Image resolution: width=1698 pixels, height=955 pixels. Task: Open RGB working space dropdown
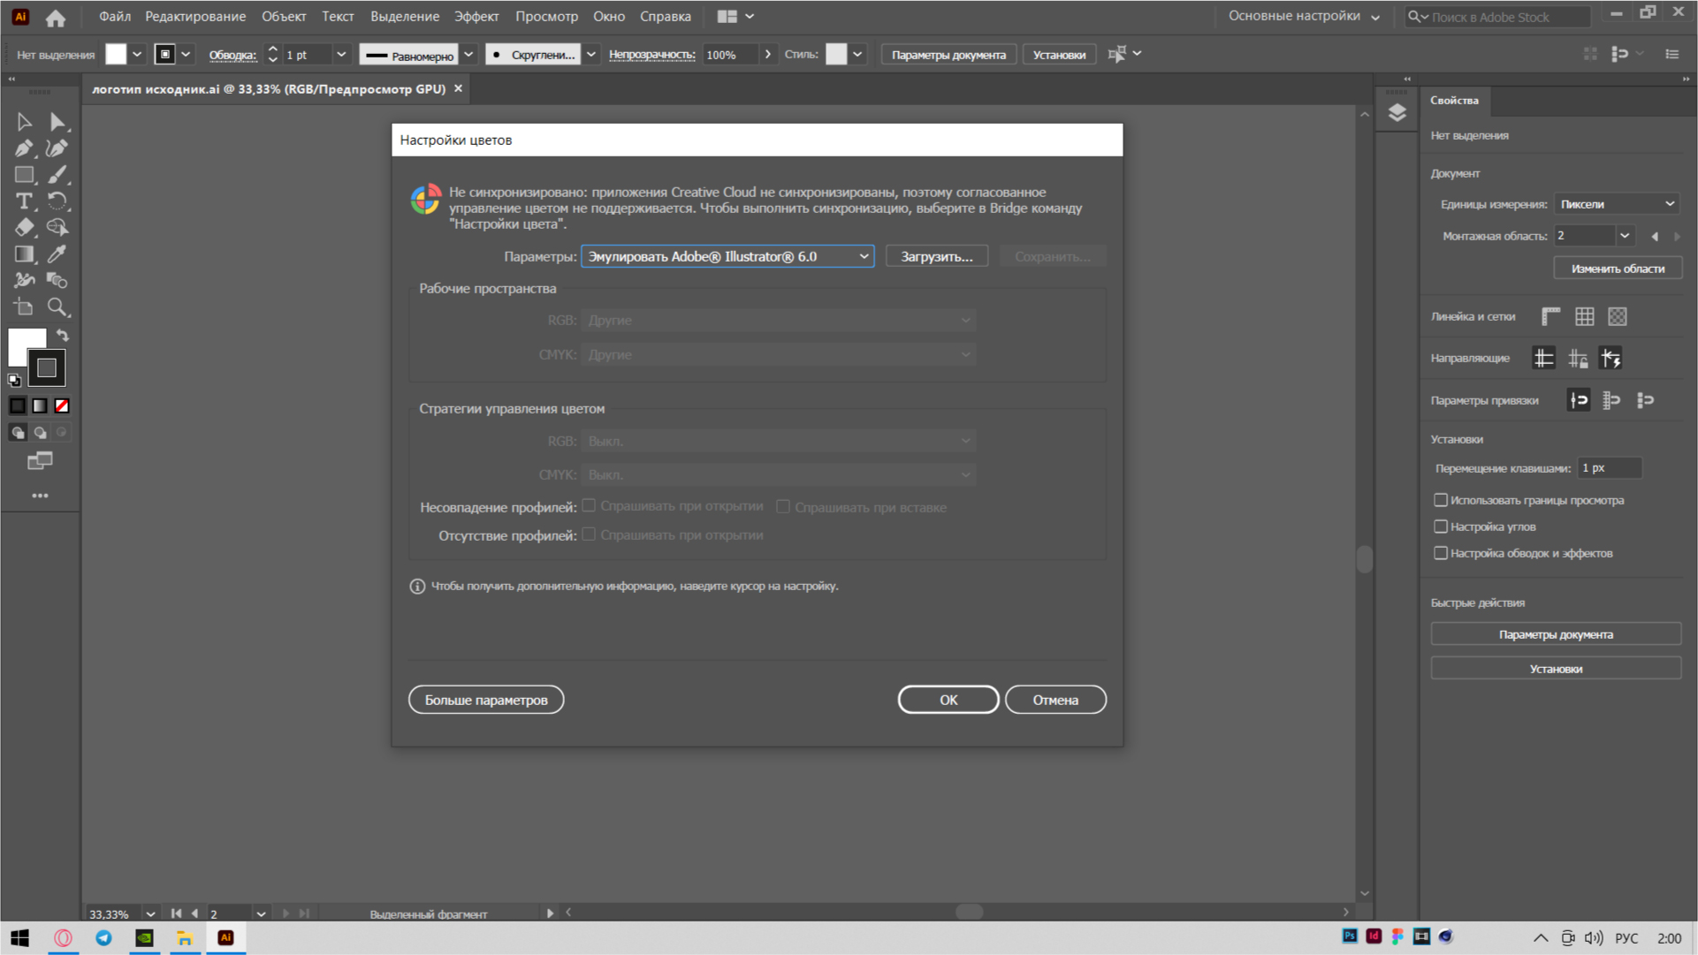pos(779,320)
